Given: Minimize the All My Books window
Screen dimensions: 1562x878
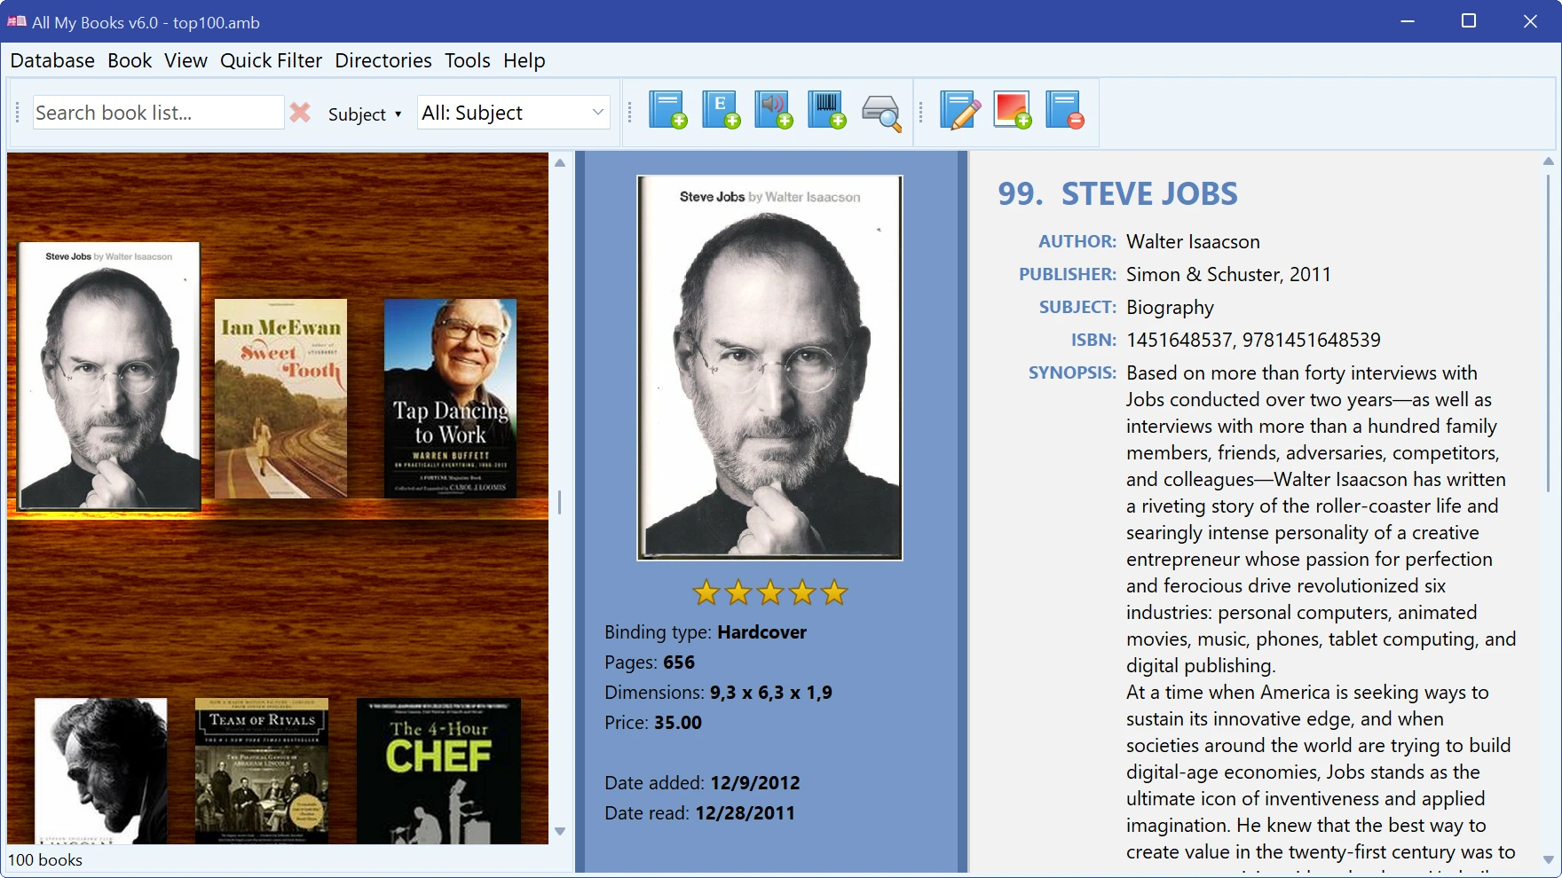Looking at the screenshot, I should pyautogui.click(x=1408, y=21).
